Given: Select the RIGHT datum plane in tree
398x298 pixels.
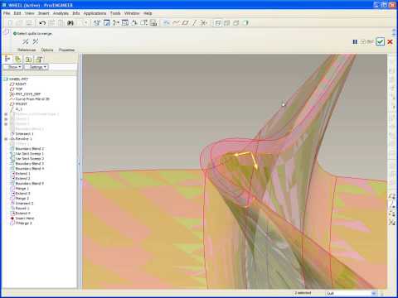Looking at the screenshot, I should [18, 84].
